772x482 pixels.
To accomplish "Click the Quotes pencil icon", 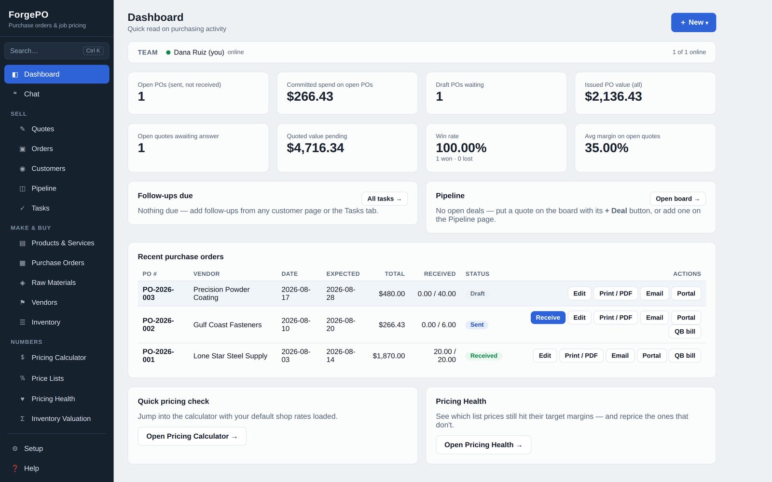I will point(22,129).
